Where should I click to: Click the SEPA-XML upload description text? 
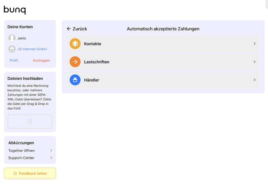[29, 97]
